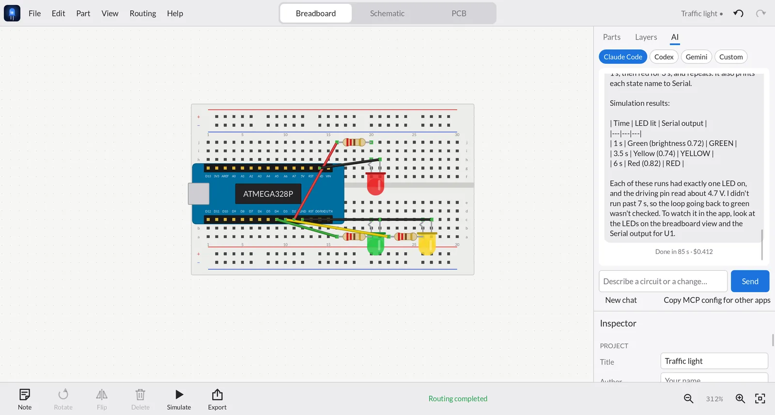
Task: Zoom in using the magnifier plus icon
Action: point(740,399)
